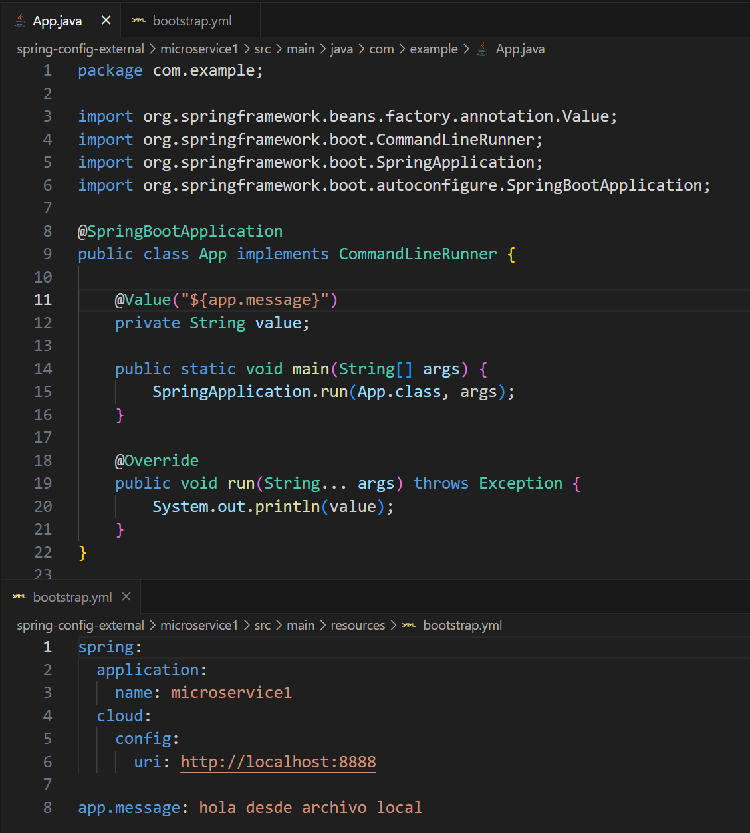
Task: Switch to bootstrap.yml tab beside App.java
Action: tap(191, 21)
